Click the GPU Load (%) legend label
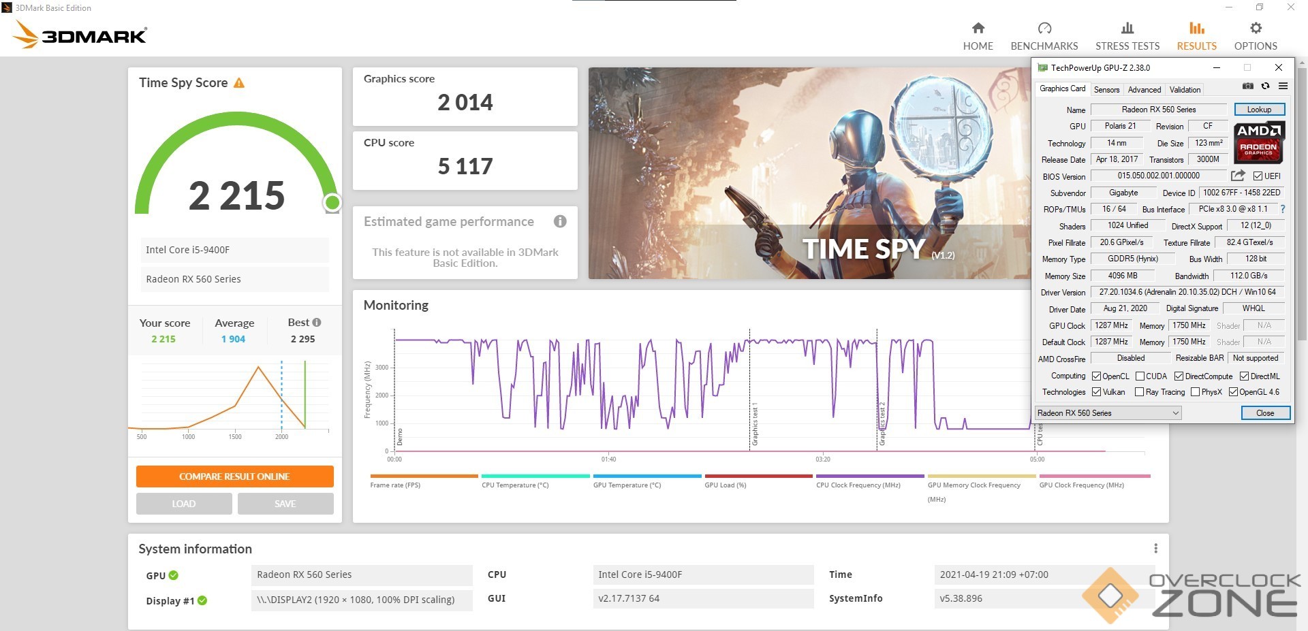This screenshot has width=1308, height=631. [726, 485]
